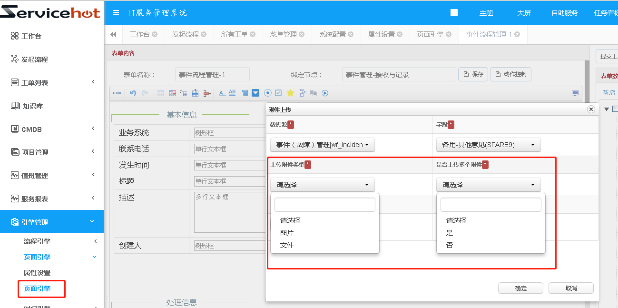Click the undo arrow in editor toolbar
Image resolution: width=618 pixels, height=308 pixels.
pos(133,93)
